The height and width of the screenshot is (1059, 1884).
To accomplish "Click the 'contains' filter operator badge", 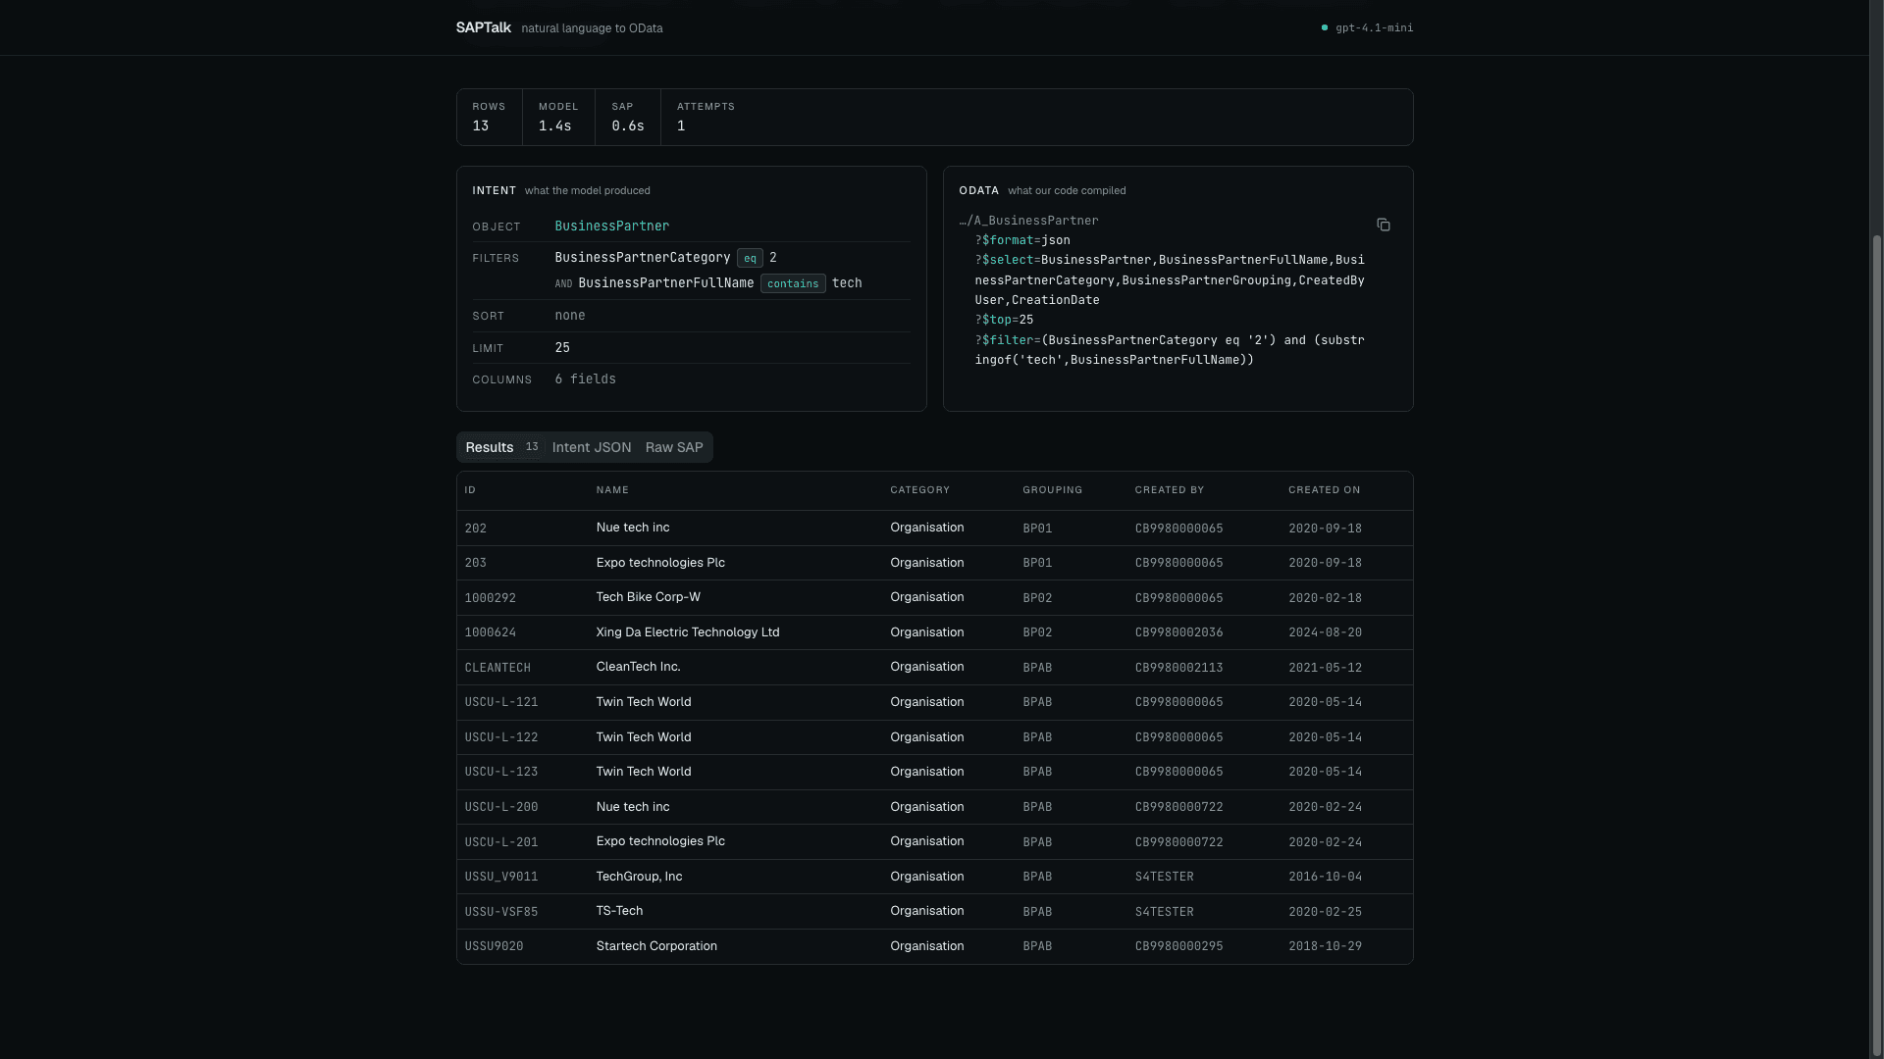I will coord(793,283).
